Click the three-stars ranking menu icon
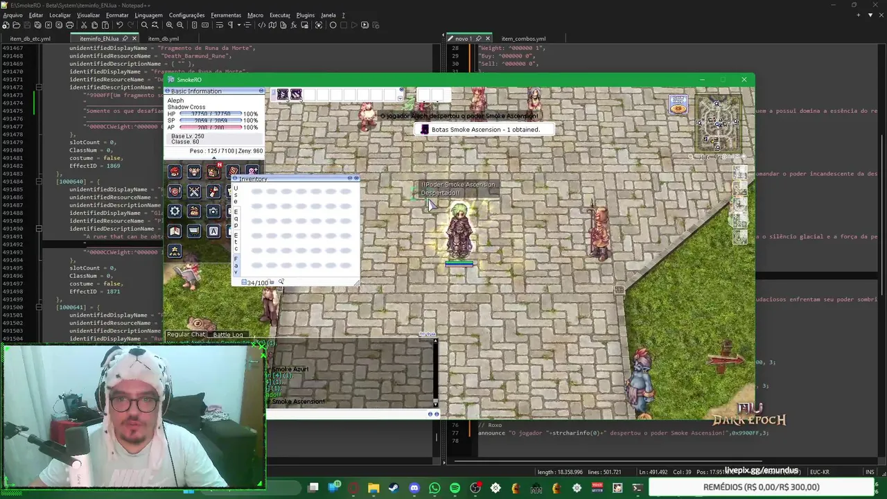The image size is (887, 499). click(x=175, y=251)
